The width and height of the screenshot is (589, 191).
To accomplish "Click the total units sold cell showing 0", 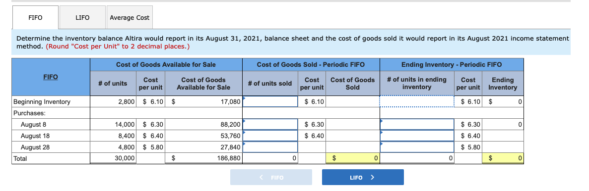I will 270,159.
